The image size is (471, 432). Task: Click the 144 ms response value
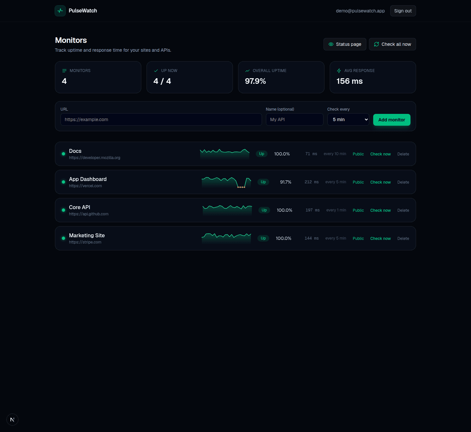pyautogui.click(x=311, y=238)
